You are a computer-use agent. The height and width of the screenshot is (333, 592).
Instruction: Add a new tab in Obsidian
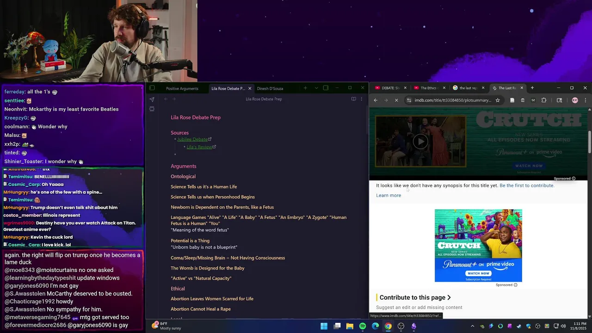pos(305,88)
